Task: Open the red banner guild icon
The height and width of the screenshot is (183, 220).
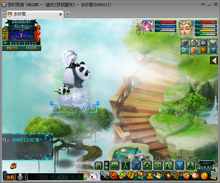Action: point(168,176)
